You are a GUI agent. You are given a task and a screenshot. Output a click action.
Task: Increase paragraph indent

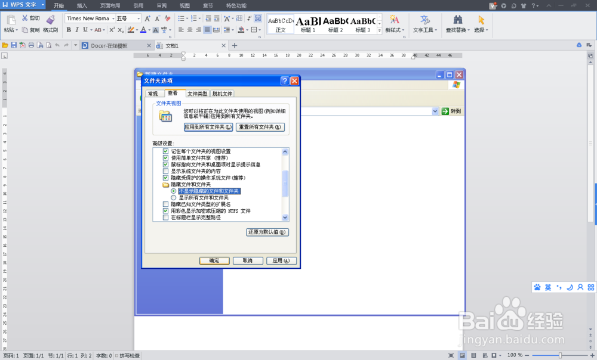[x=217, y=18]
